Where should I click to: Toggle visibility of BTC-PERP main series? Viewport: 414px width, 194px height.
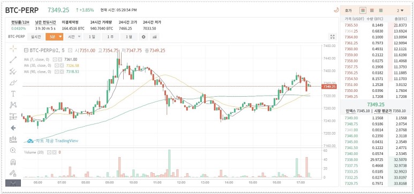[70, 50]
